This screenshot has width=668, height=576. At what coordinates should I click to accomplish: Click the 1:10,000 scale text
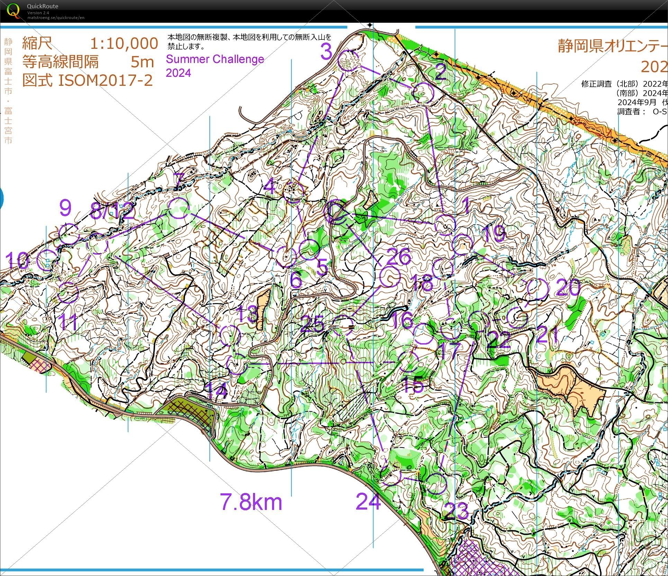pyautogui.click(x=124, y=44)
